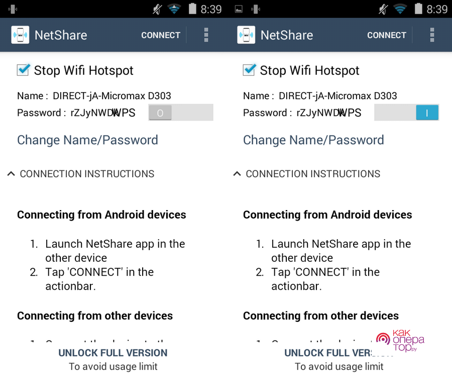The height and width of the screenshot is (376, 452).
Task: Tap the NetShare app icon in left screen
Action: click(20, 35)
